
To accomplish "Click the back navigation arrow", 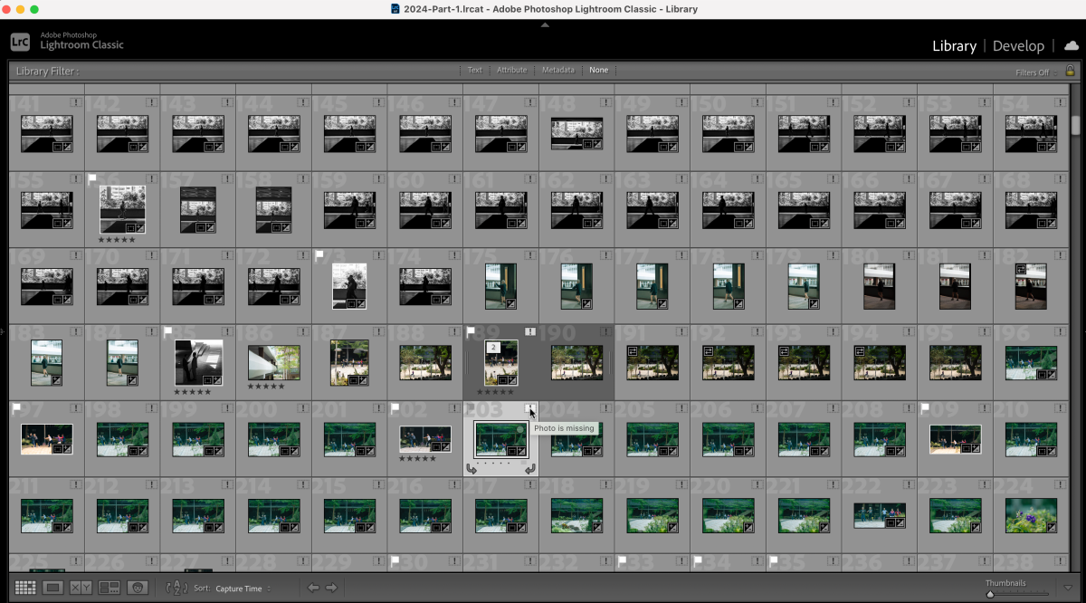I will coord(312,587).
